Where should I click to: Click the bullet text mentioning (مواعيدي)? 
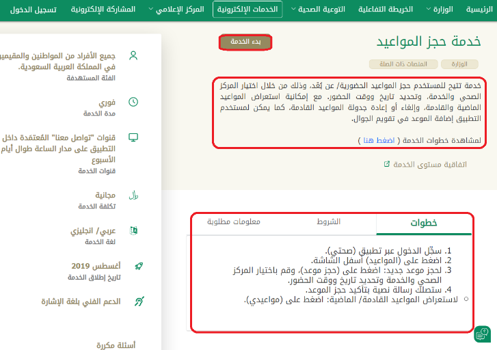click(351, 299)
